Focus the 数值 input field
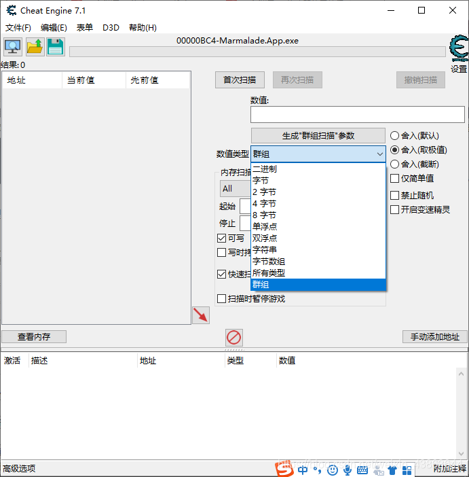Image resolution: width=469 pixels, height=477 pixels. [x=358, y=115]
